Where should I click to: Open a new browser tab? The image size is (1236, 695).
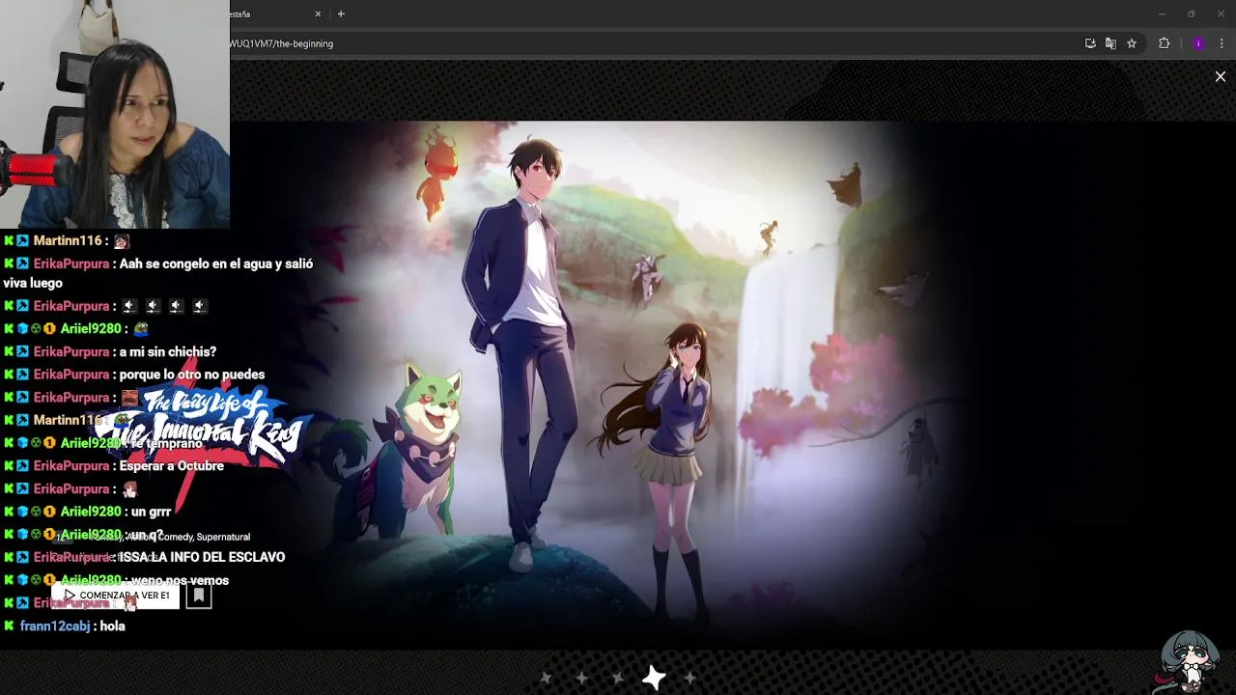pyautogui.click(x=341, y=14)
